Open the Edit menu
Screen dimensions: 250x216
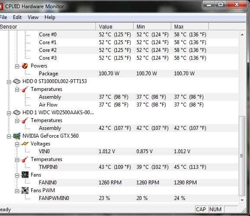click(17, 17)
